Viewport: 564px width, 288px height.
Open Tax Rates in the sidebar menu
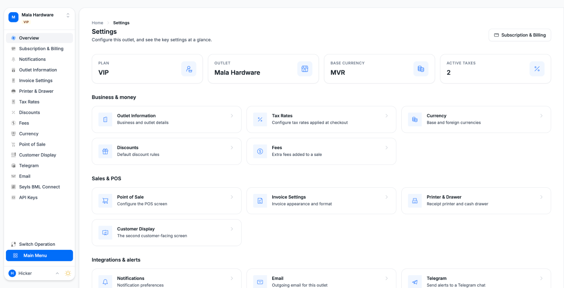(39, 102)
